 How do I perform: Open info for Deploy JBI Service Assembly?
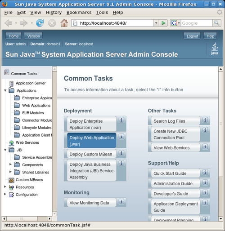121,163
